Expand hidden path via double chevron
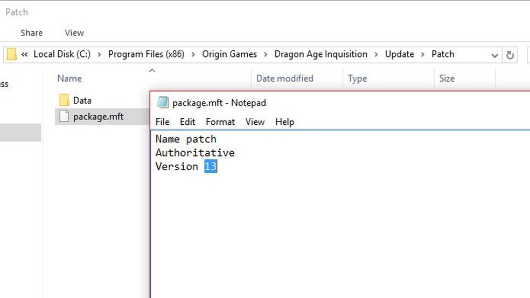Viewport: 530px width, 298px height. (x=25, y=54)
